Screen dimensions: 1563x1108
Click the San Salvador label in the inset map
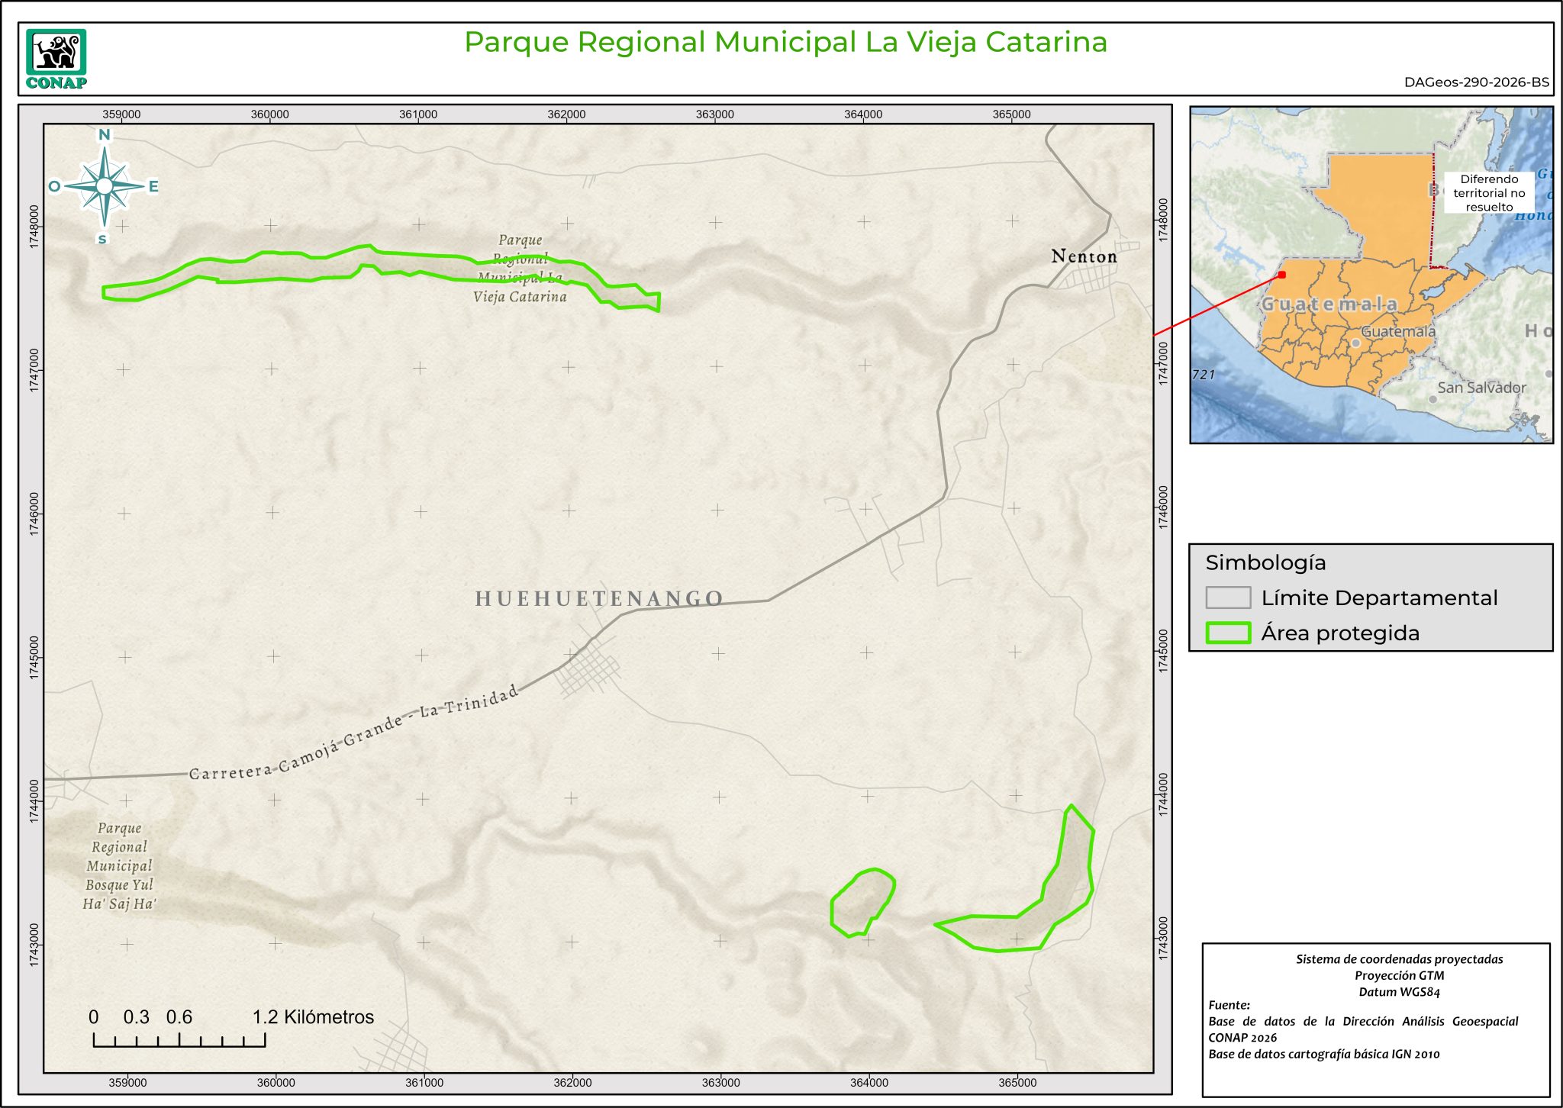(1481, 388)
